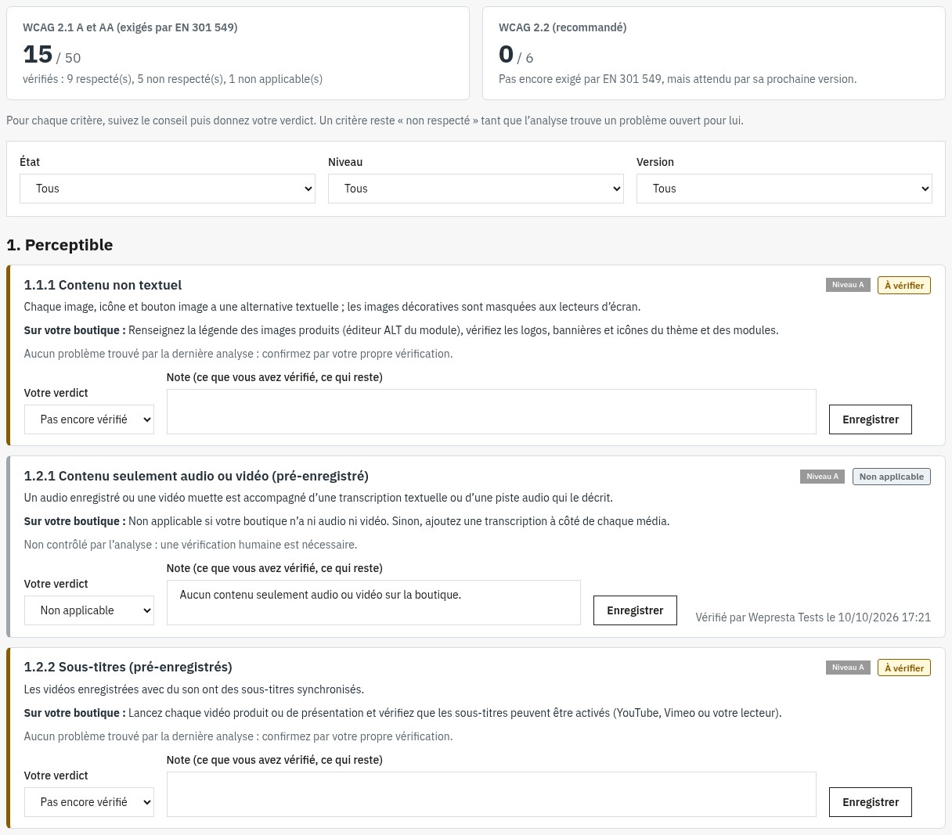952x835 pixels.
Task: Click the 'WCAG 2.2 (recommandé)' card title
Action: [x=562, y=27]
